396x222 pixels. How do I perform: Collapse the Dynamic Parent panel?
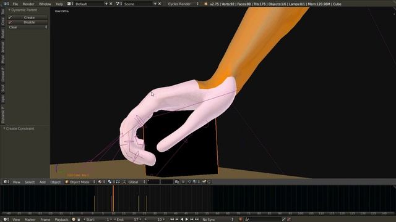[23, 10]
